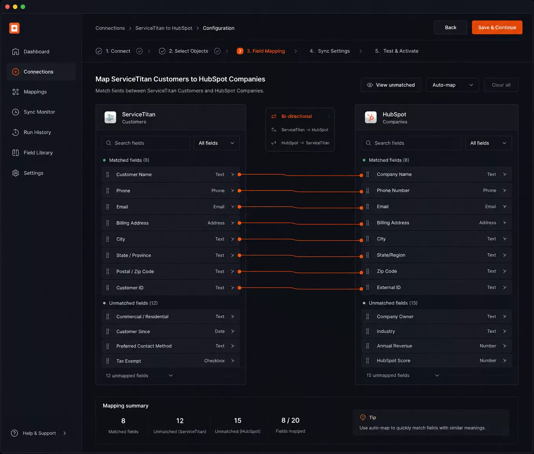
Task: Click the ServiceTitan Search fields input
Action: point(146,143)
